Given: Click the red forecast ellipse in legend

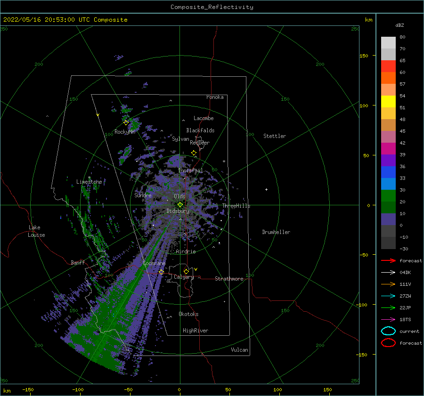Looking at the screenshot, I should point(388,343).
